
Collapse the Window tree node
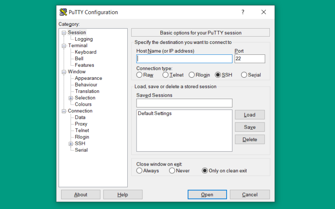[64, 72]
